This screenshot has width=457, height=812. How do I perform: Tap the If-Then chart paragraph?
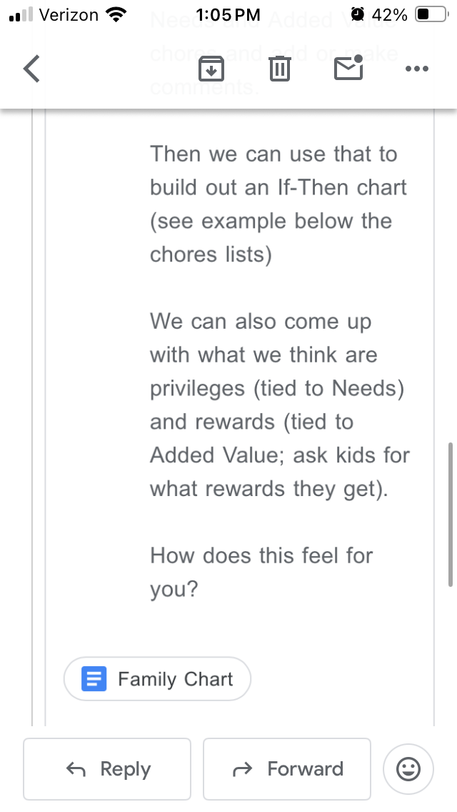click(x=278, y=204)
